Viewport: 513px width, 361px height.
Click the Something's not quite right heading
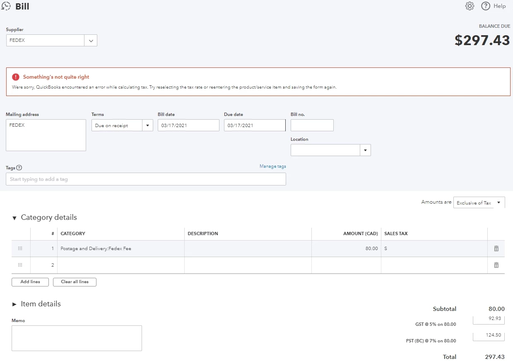coord(56,77)
